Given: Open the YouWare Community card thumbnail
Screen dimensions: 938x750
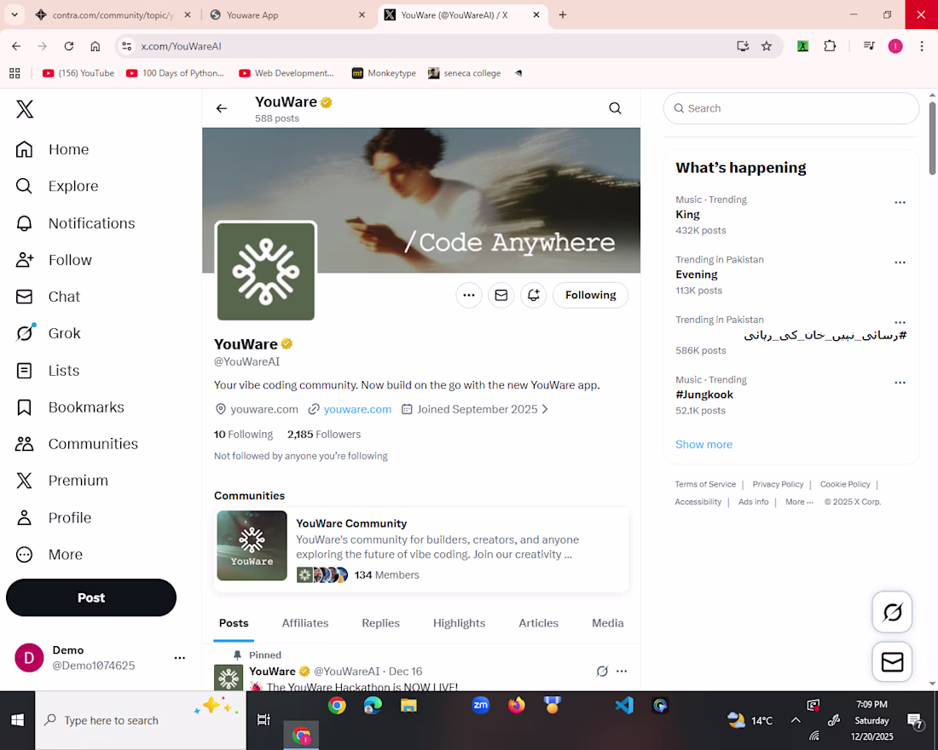Looking at the screenshot, I should point(252,545).
